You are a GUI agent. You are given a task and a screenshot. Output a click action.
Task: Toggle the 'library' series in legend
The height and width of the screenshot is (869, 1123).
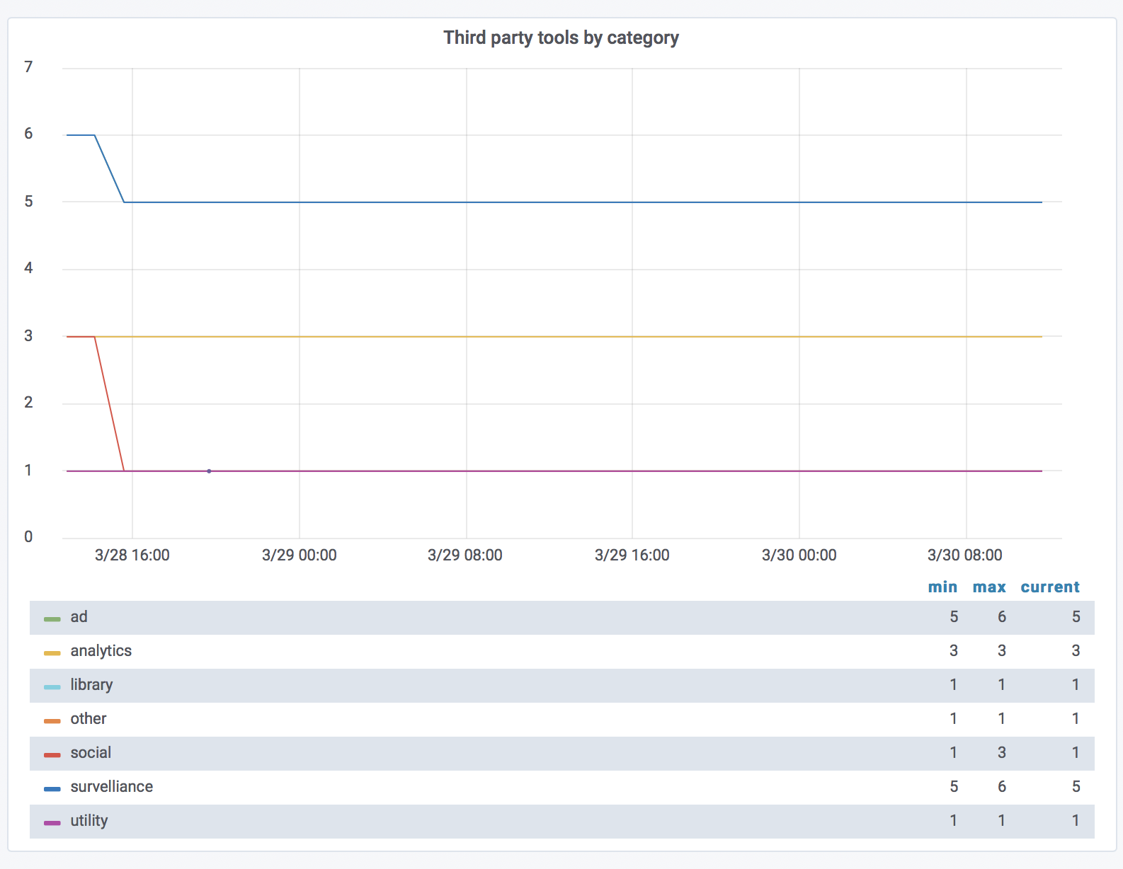tap(91, 685)
